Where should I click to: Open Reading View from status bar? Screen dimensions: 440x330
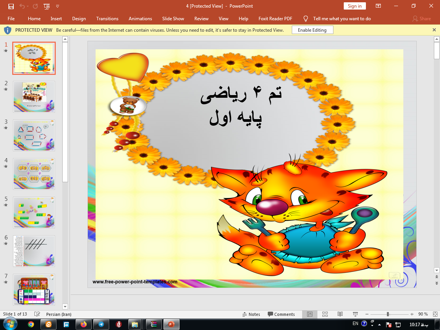click(340, 314)
